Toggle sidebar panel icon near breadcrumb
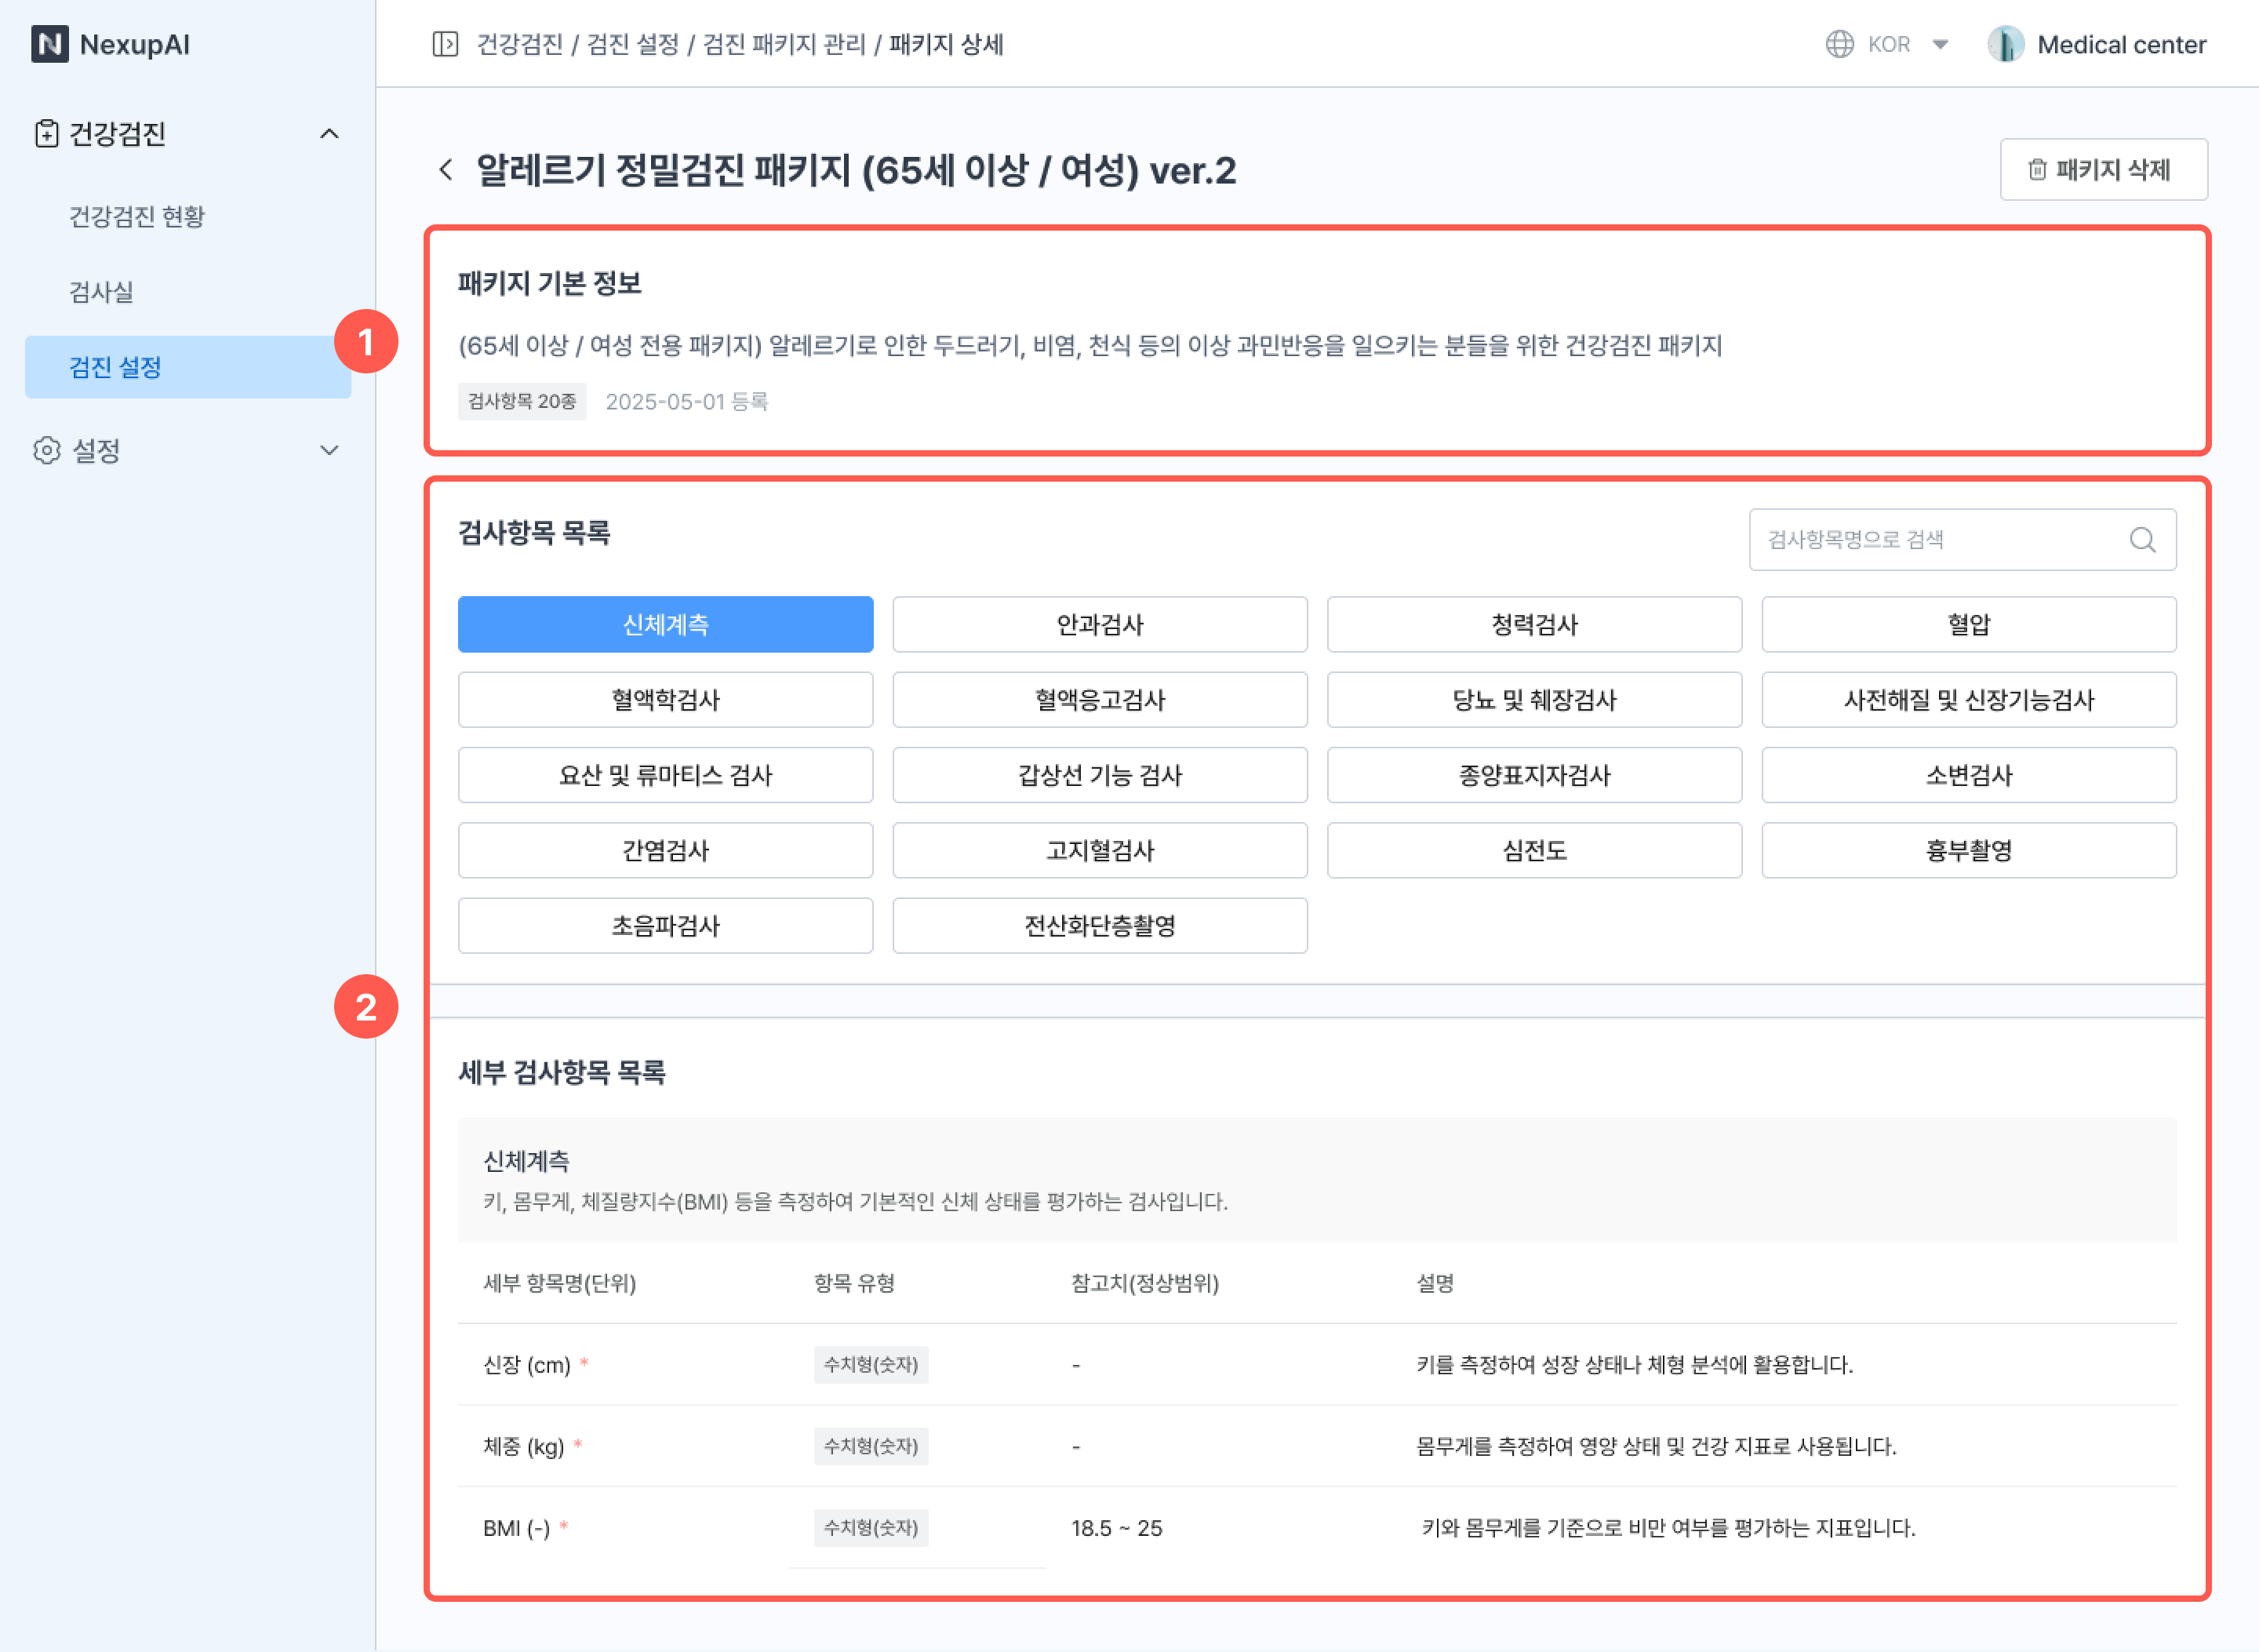 tap(445, 44)
